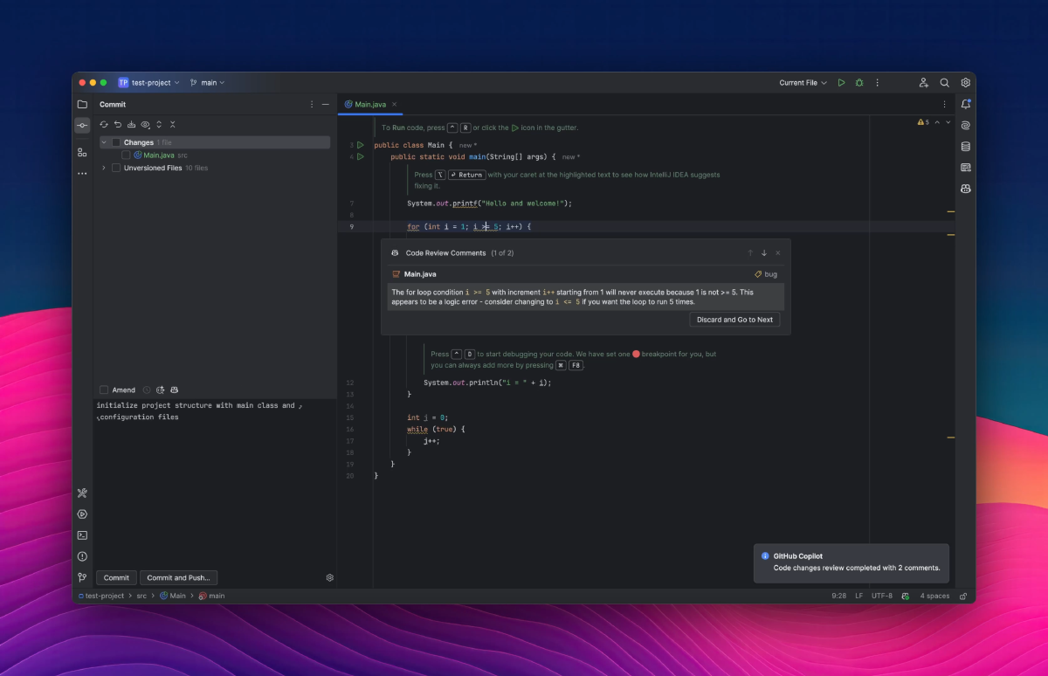Click the src breadcrumb in navigation bar
Screen dimensions: 1048x676
[x=141, y=596]
